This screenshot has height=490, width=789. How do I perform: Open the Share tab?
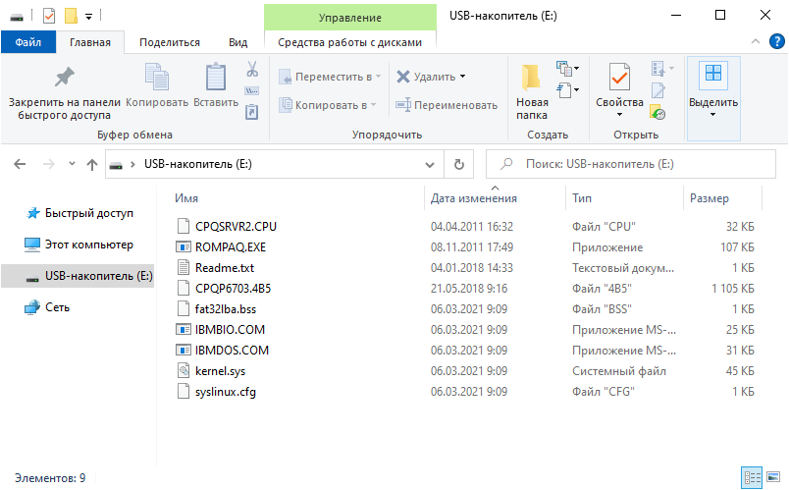pos(170,42)
